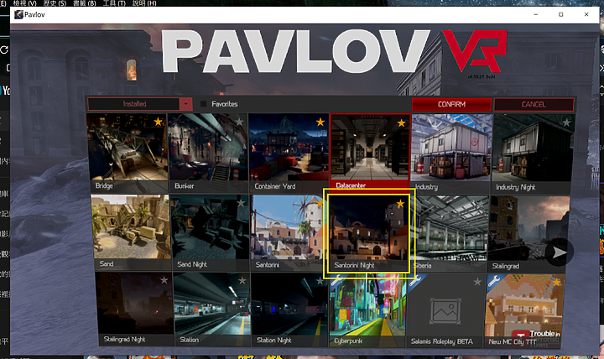Click the wrench badge on Salamis Roleplay BETA
Viewport: 604px width, 359px height.
pyautogui.click(x=415, y=280)
